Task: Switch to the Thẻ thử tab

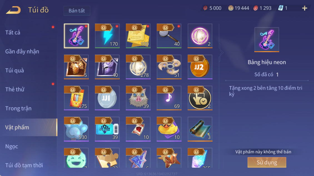Action: (x=15, y=89)
